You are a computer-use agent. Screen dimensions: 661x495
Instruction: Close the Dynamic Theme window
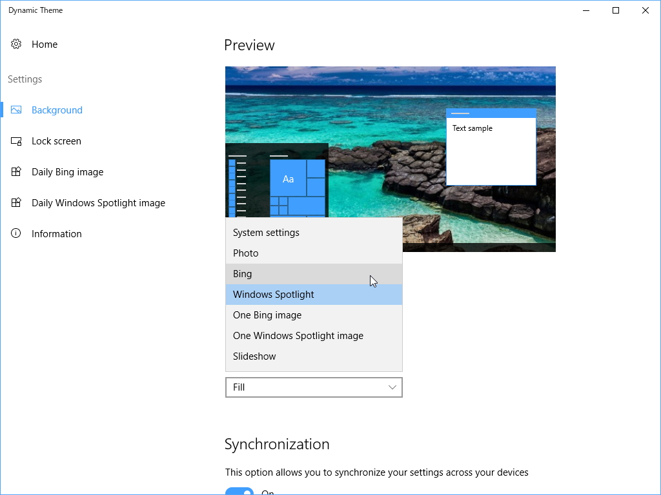pyautogui.click(x=645, y=10)
